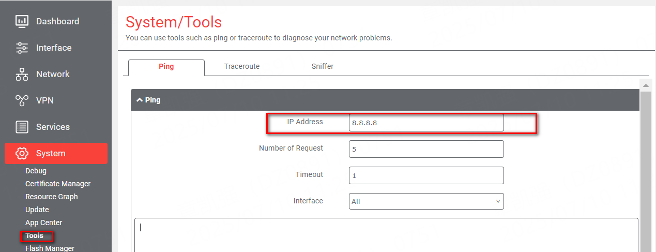Click the IP Address input field

point(426,123)
